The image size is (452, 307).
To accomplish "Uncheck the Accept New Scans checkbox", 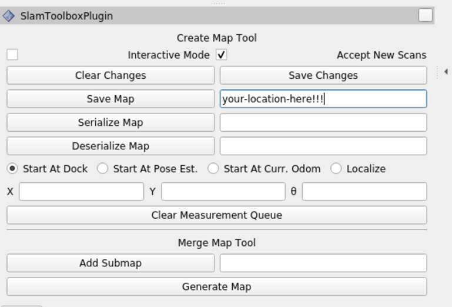I will click(222, 55).
